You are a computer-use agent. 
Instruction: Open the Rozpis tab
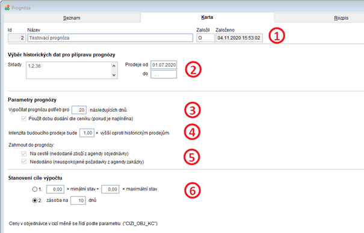coord(341,18)
